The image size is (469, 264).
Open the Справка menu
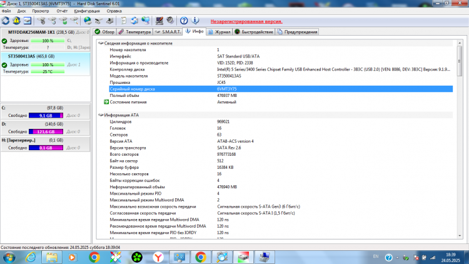click(x=114, y=11)
